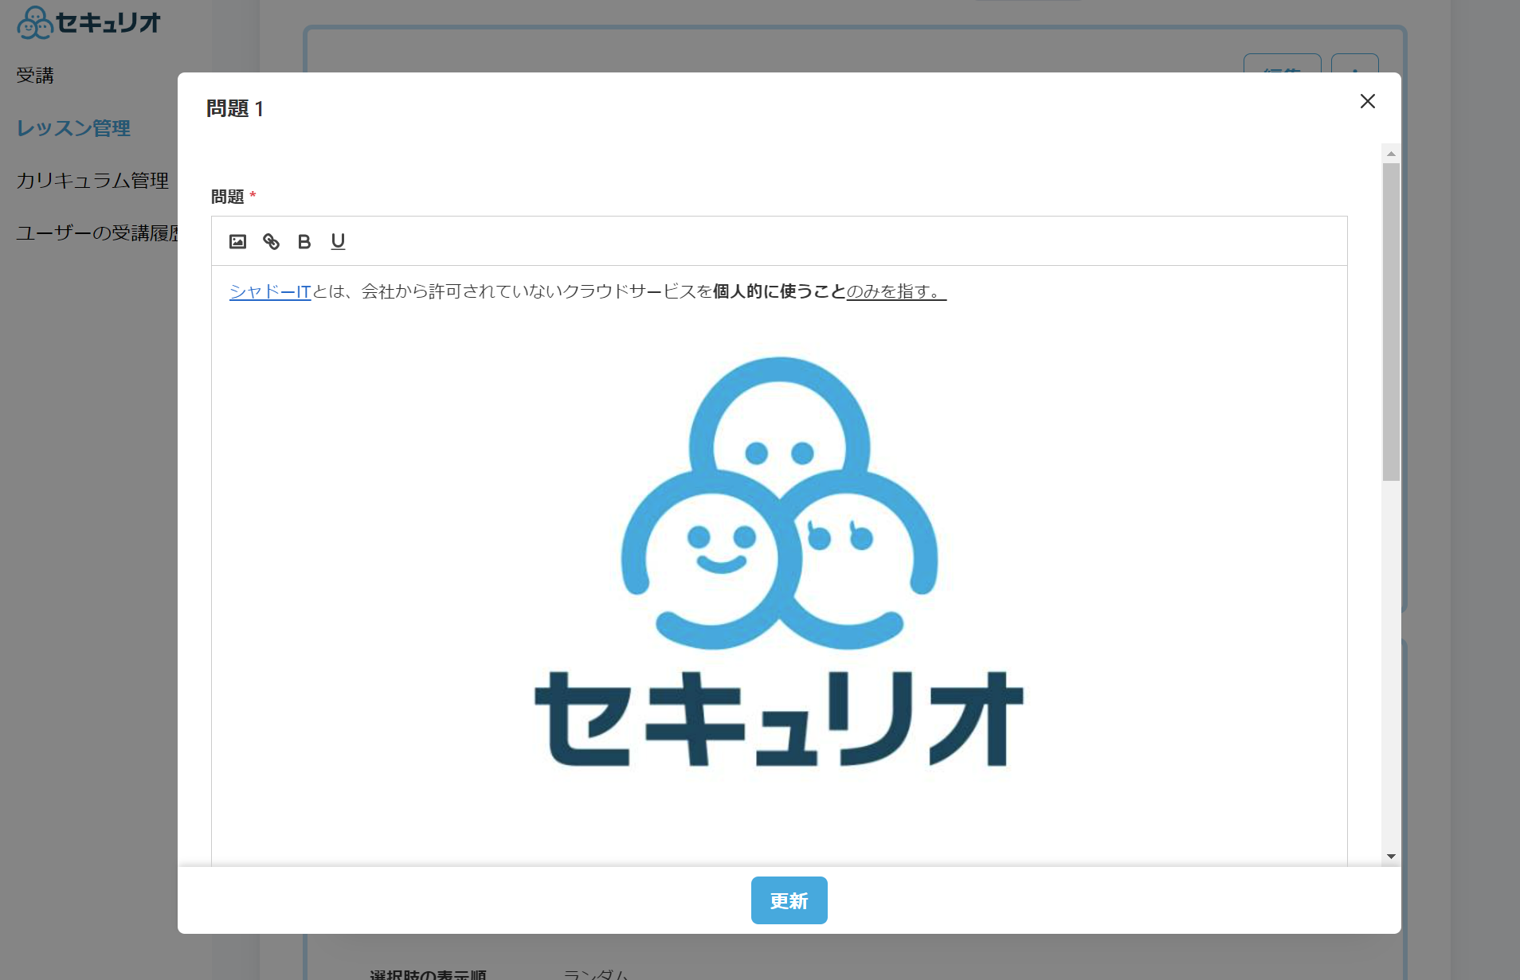Open レッスン管理 in the sidebar
Screen dimensions: 1520x980
pyautogui.click(x=73, y=128)
